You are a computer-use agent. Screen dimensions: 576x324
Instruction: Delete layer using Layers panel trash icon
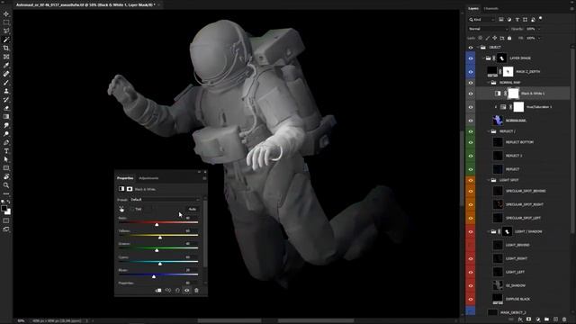pos(564,319)
